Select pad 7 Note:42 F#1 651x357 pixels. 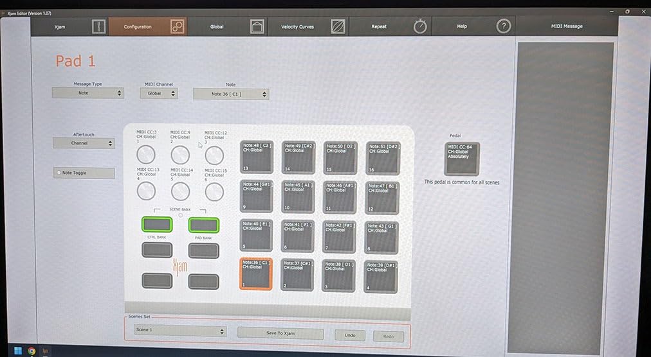point(339,237)
